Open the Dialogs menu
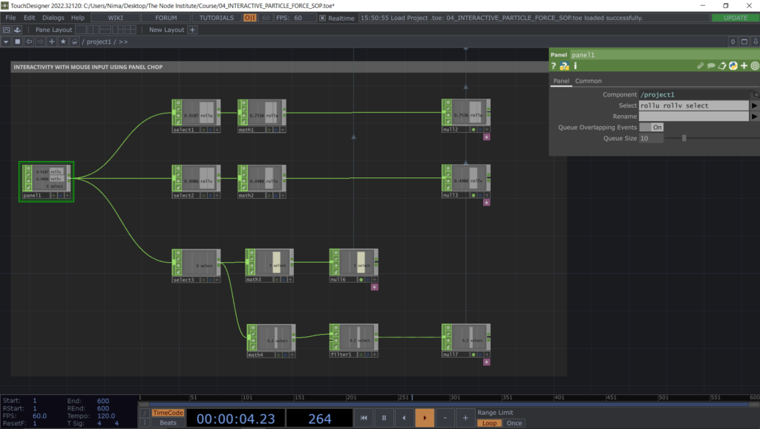The width and height of the screenshot is (760, 429). point(53,18)
